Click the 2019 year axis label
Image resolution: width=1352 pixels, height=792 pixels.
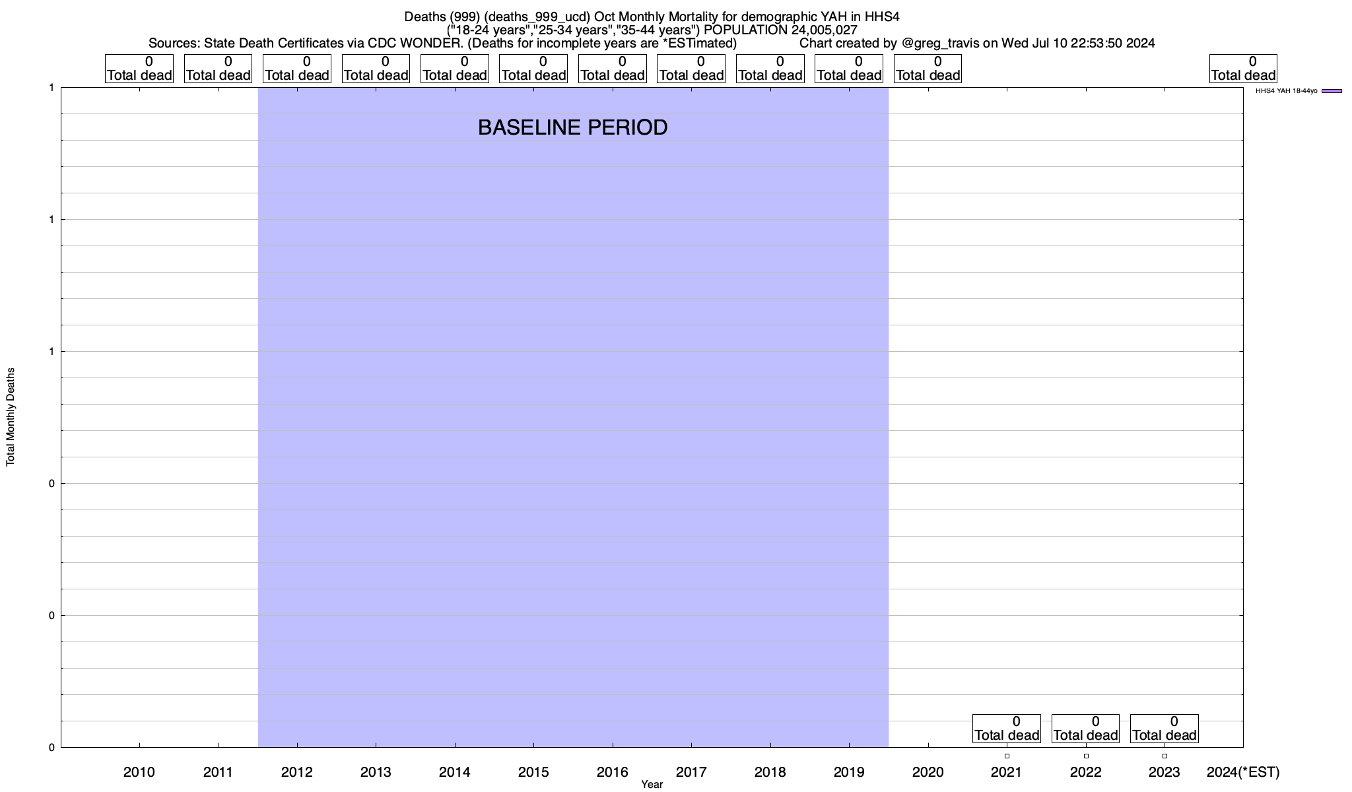click(x=849, y=772)
